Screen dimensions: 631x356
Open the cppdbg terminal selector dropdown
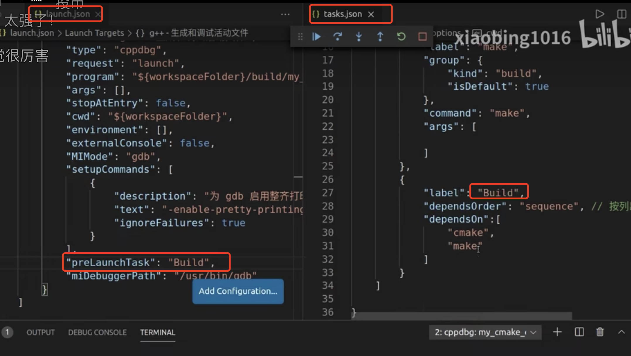pos(485,332)
